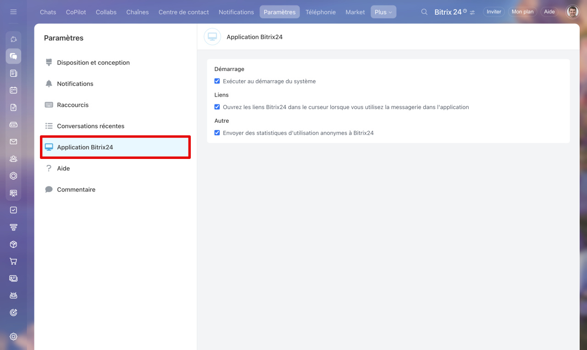Go to the Market tab
The image size is (587, 350).
[x=355, y=12]
